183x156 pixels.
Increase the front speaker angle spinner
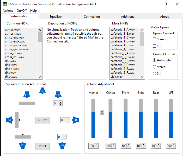coord(60,102)
